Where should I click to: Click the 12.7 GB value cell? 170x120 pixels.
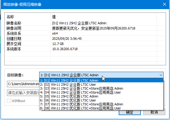[x=58, y=44]
